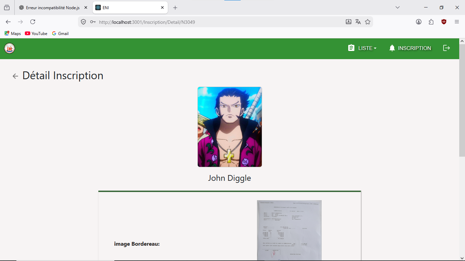
Task: Click the Détail Inscription heading
Action: (x=63, y=75)
